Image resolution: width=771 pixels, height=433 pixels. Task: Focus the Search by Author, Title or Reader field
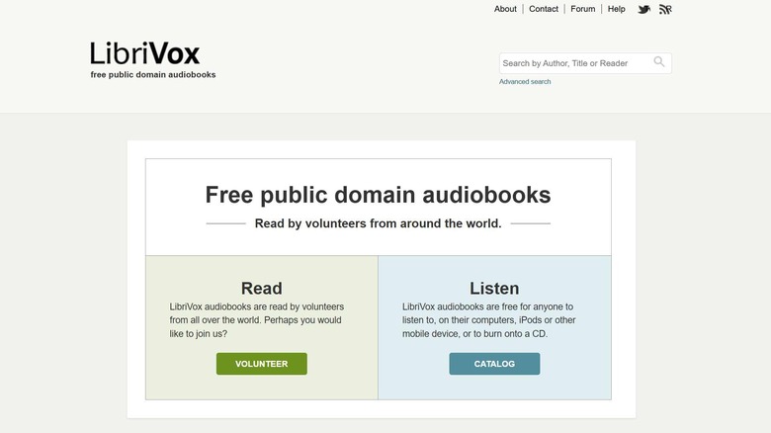(585, 63)
